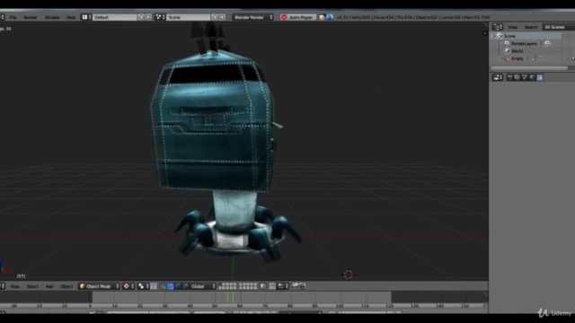Collapse the Scene tree item
The image size is (575, 323).
[x=492, y=36]
